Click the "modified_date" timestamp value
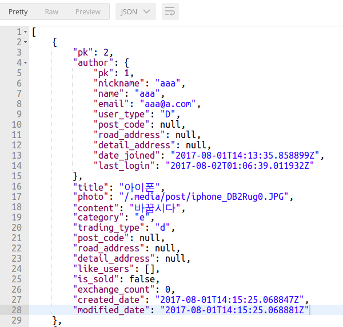The height and width of the screenshot is (327, 343). [x=234, y=310]
